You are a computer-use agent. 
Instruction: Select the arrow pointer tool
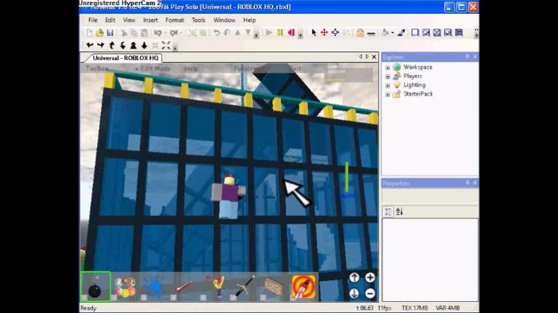(x=314, y=33)
